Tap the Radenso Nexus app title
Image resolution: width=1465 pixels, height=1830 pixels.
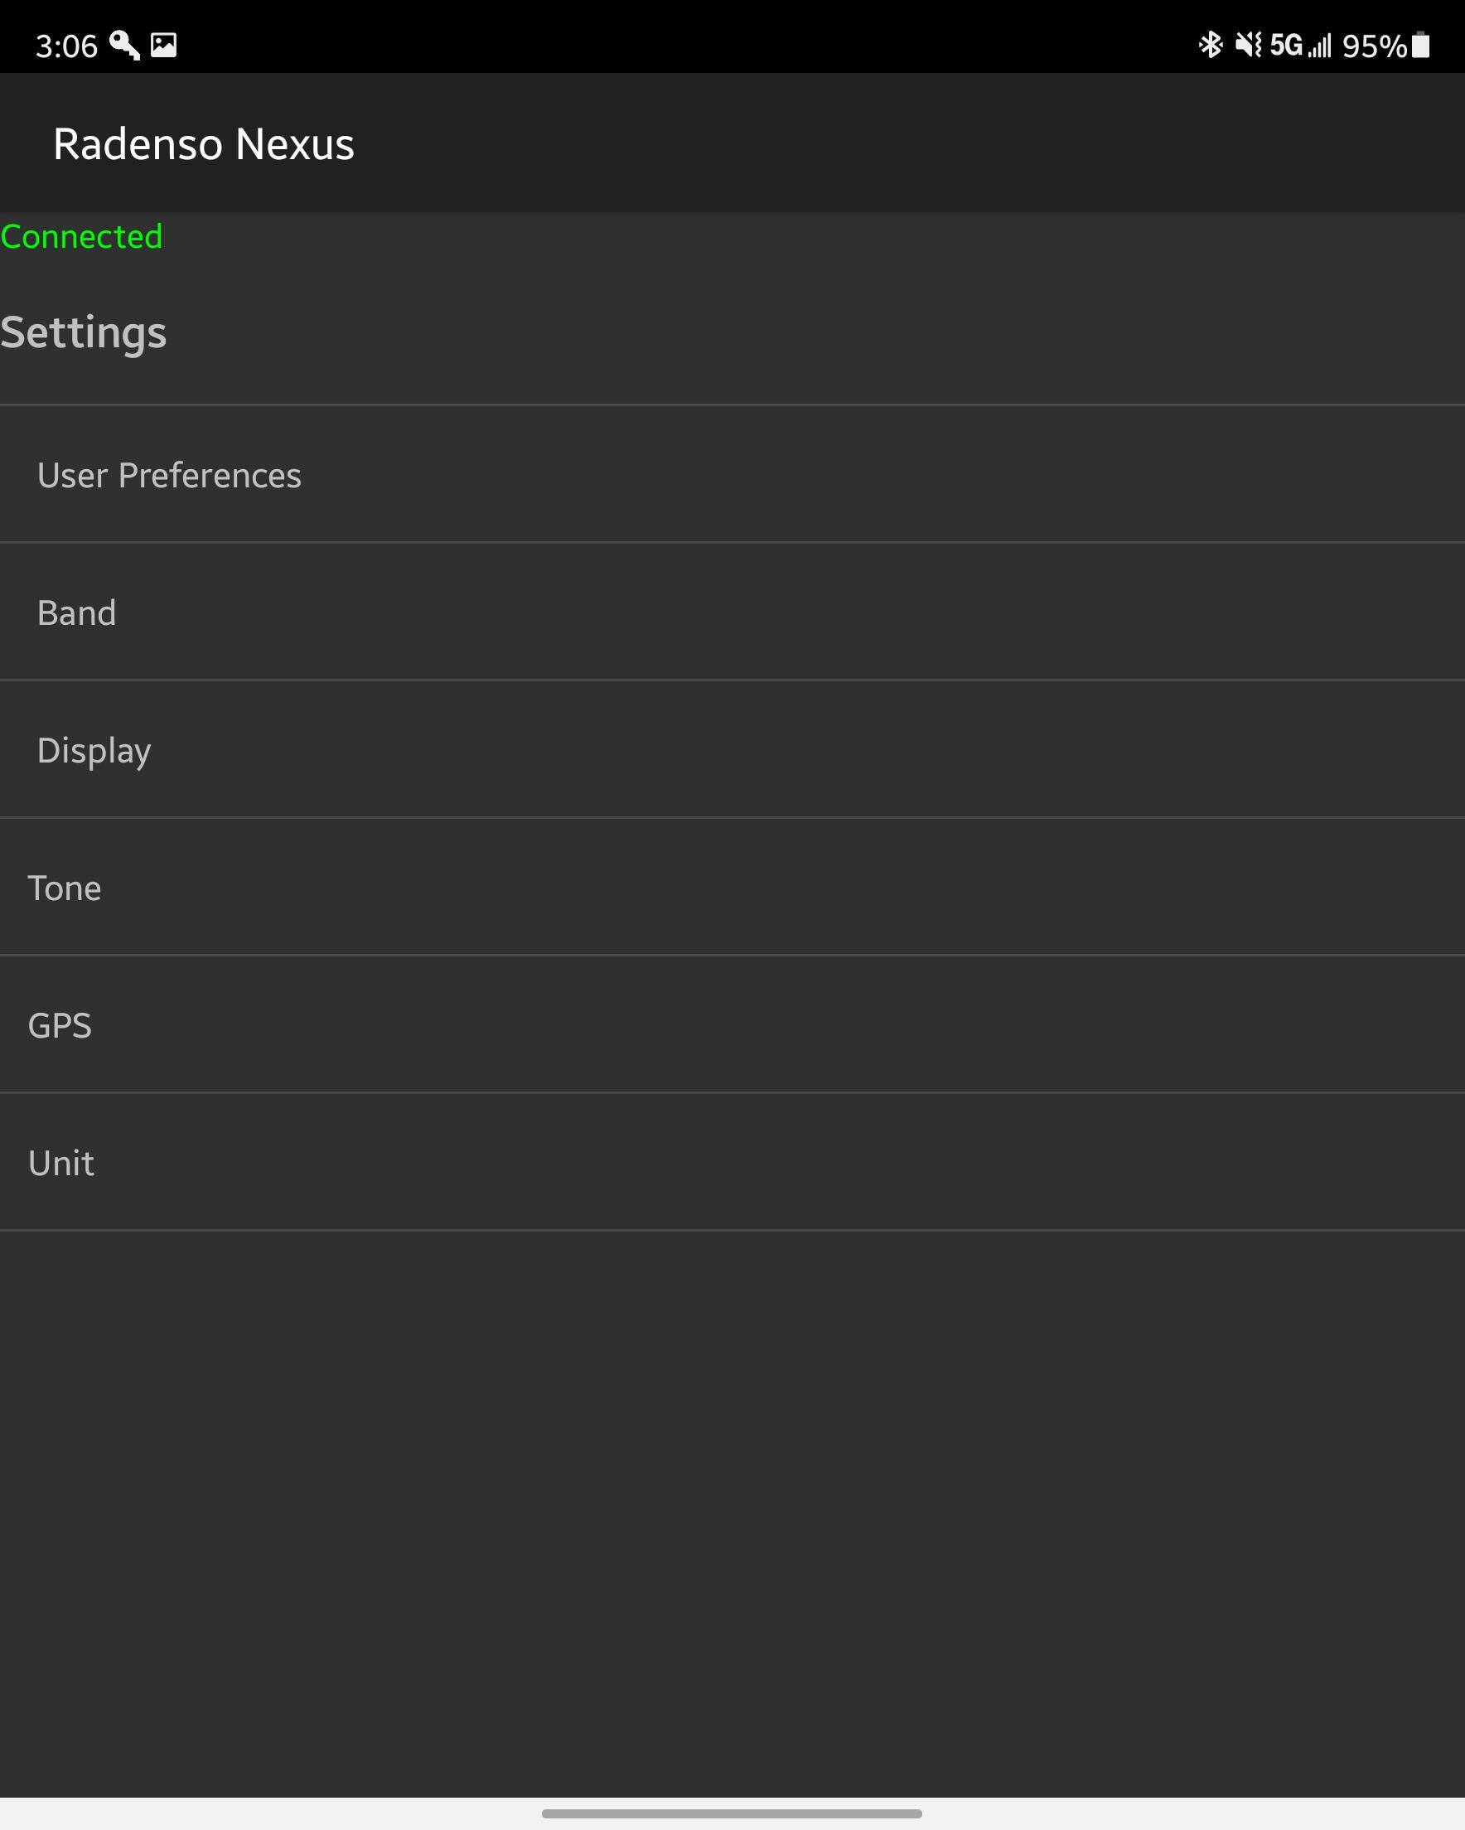pos(204,143)
